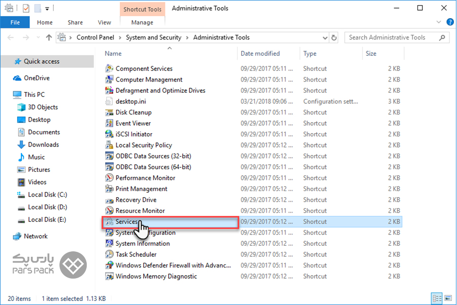Select the Defragment and Optimize Drives icon

[x=109, y=90]
